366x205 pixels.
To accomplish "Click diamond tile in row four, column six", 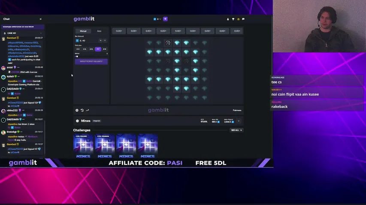I will click(x=195, y=70).
